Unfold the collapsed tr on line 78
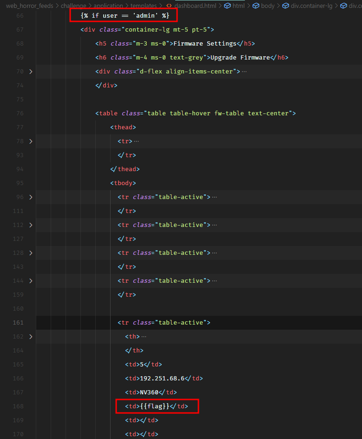362x439 pixels. (x=31, y=141)
